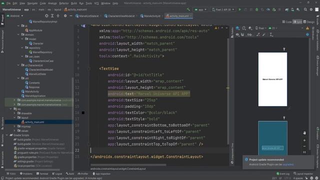This screenshot has width=320, height=180.
Task: Open the Layout Inspector
Action: [303, 174]
